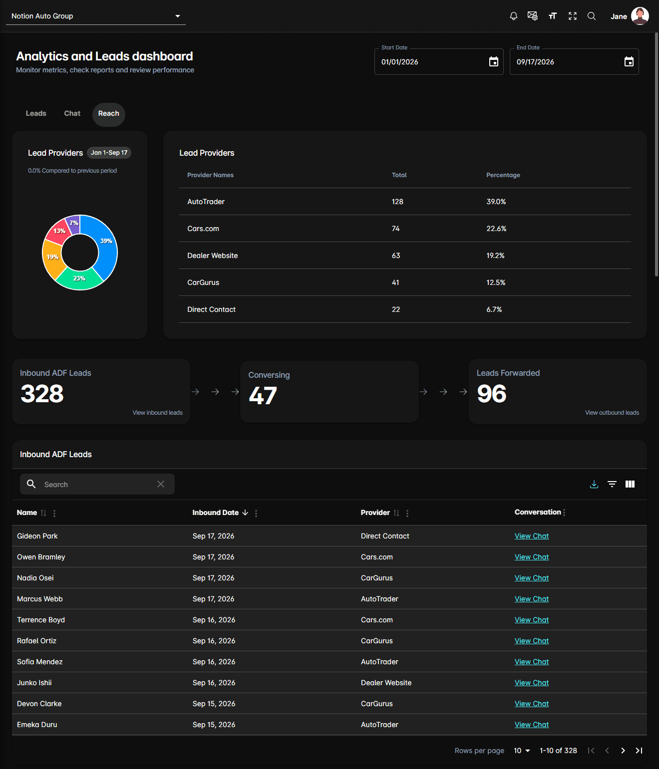This screenshot has width=659, height=769.
Task: Download the Inbound ADF Leads table
Action: [x=594, y=484]
